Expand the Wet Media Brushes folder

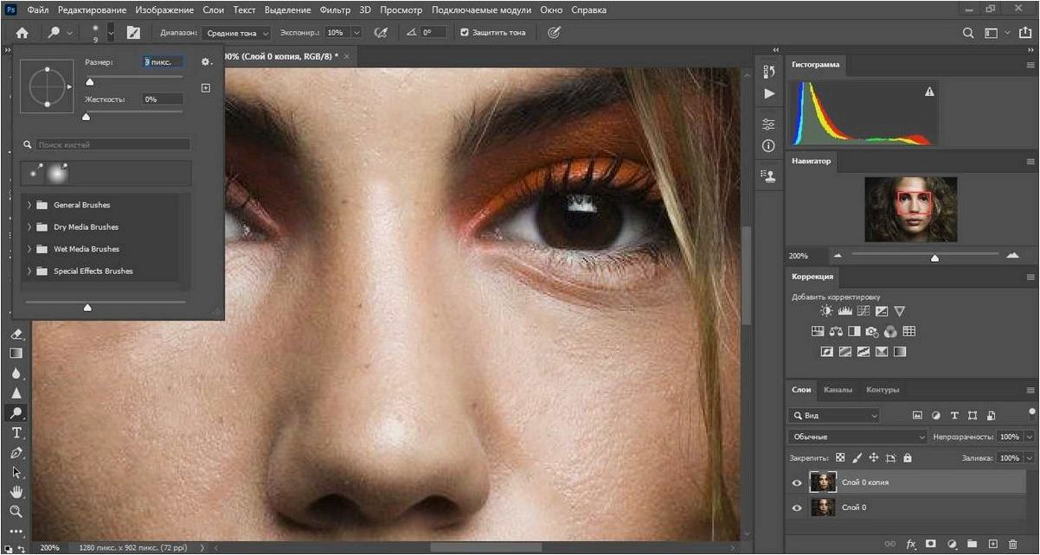(x=29, y=249)
